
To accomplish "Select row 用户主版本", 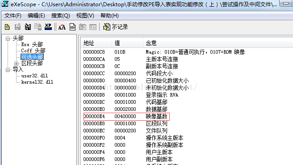I will click(187, 152).
